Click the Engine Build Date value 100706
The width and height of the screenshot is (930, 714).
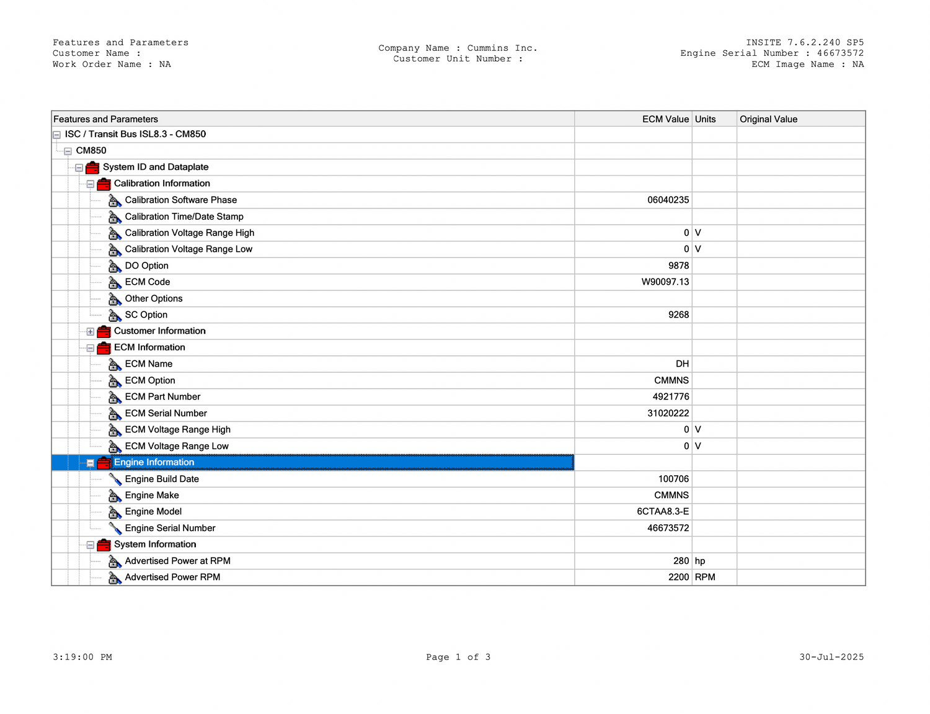673,479
